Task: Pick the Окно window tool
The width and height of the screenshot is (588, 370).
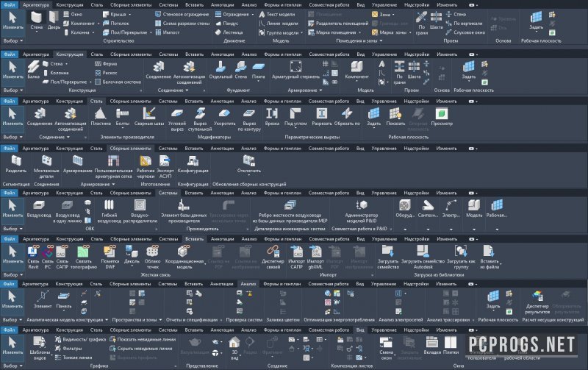Action: pos(73,14)
